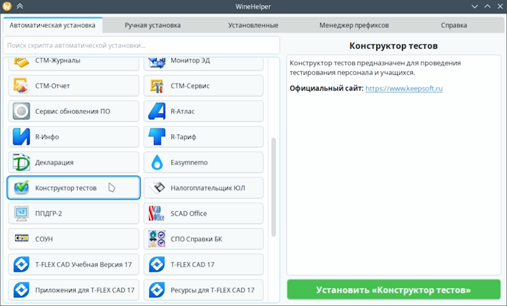Focus the script search input field
Viewport: 507px width, 306px height.
(x=141, y=46)
